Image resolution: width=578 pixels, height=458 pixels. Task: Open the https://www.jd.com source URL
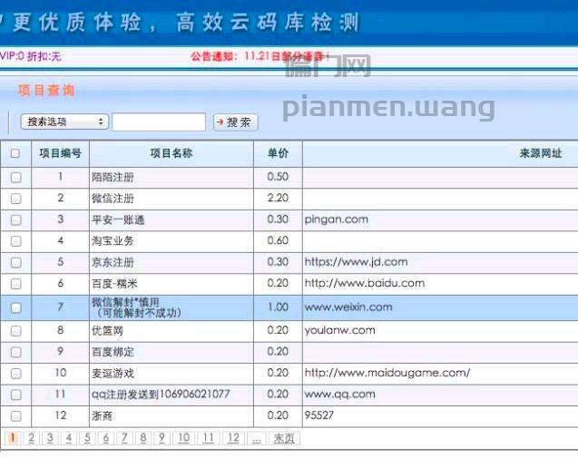(356, 262)
